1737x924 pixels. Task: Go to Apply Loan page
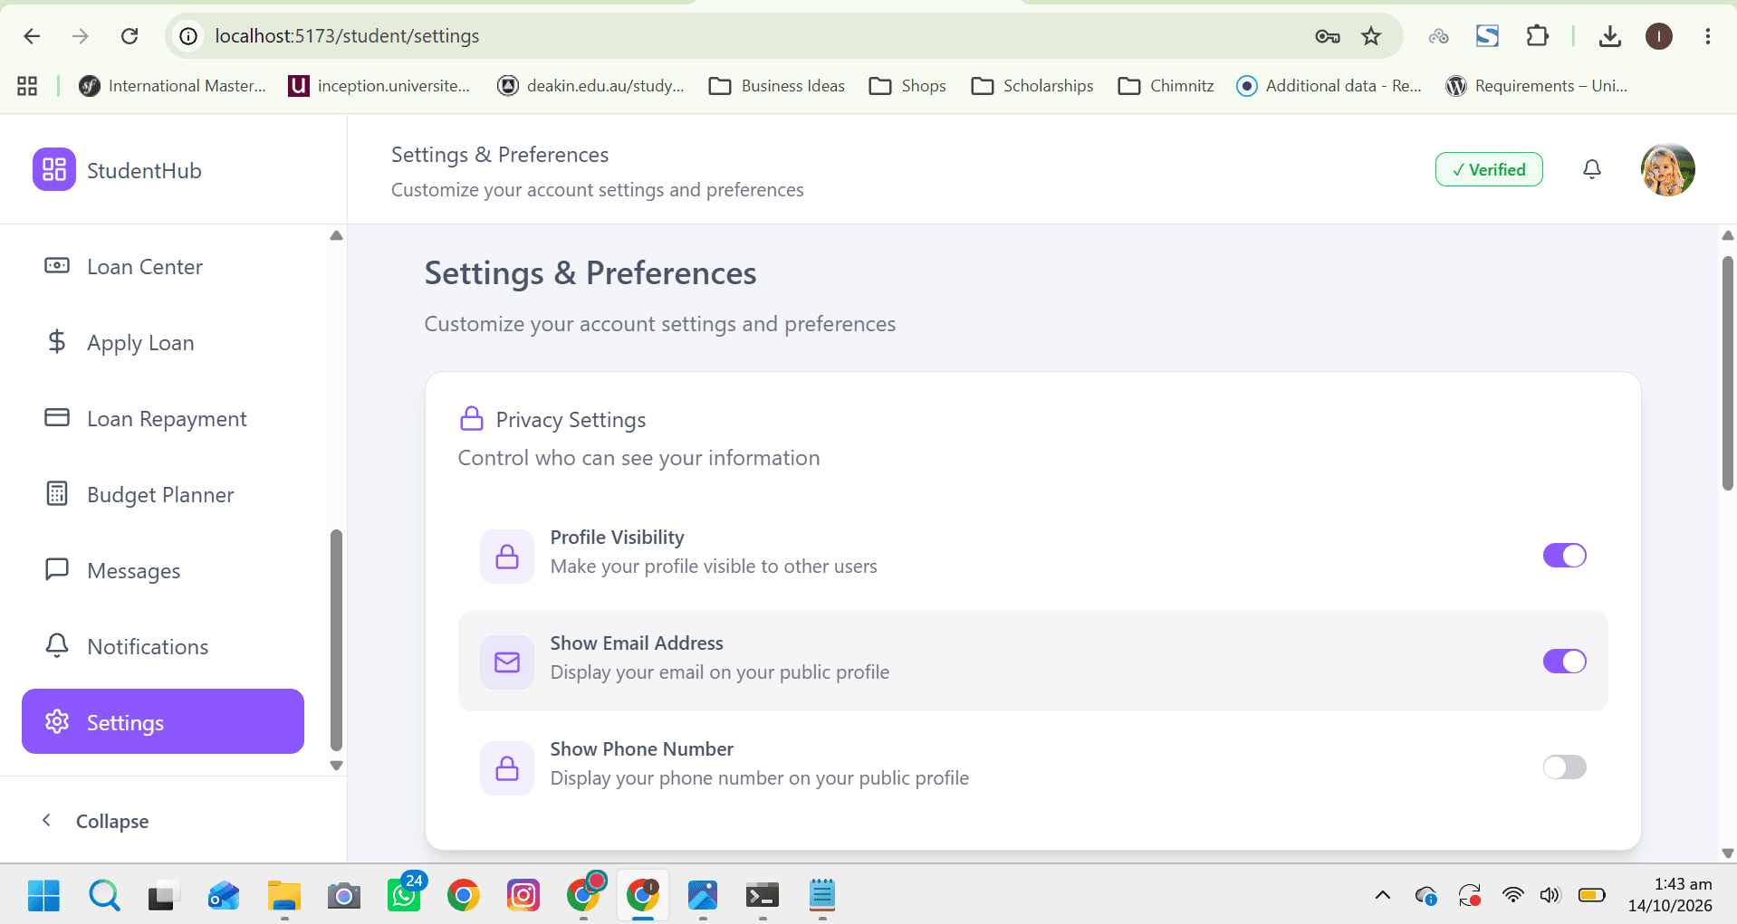point(163,343)
